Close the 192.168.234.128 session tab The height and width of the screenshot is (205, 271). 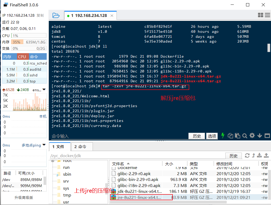click(112, 16)
